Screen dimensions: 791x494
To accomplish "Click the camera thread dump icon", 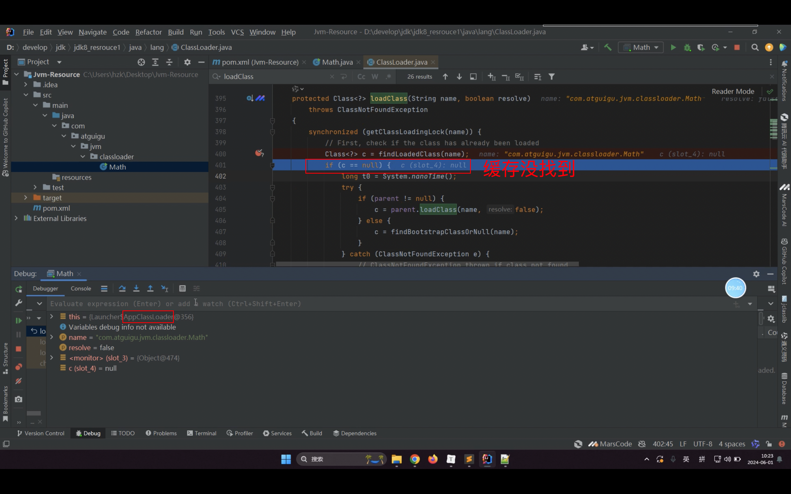I will tap(19, 399).
